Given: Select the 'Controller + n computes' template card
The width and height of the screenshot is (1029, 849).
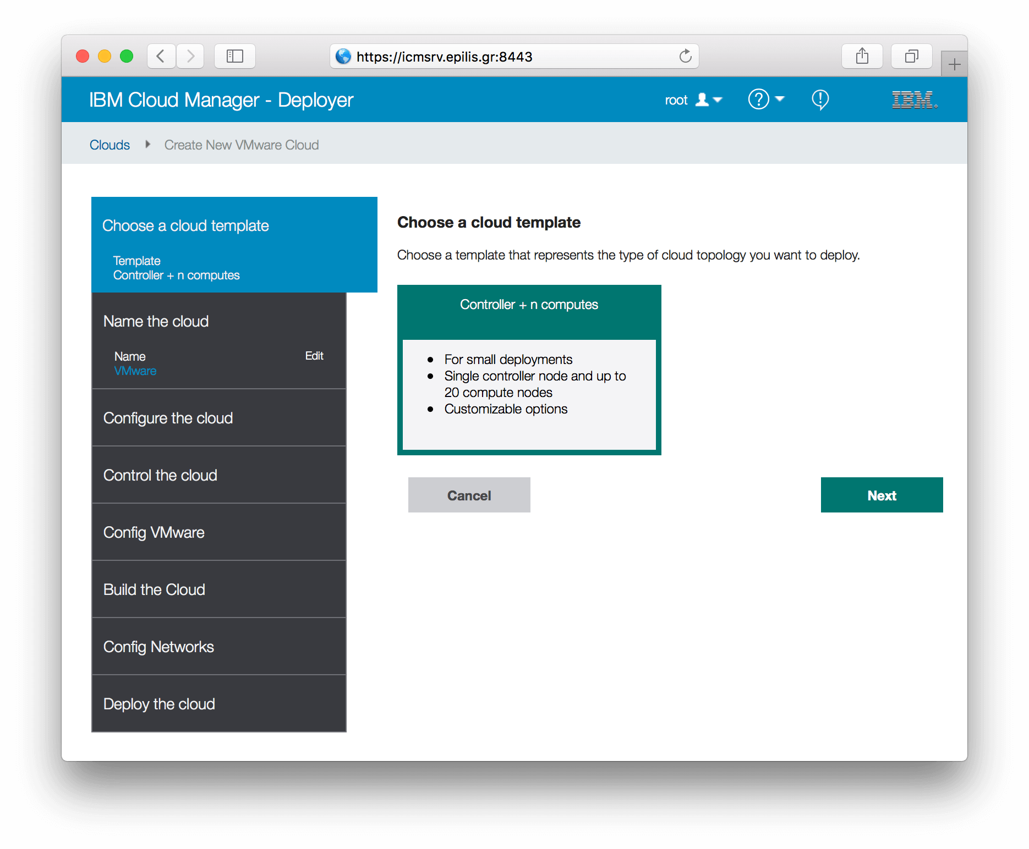Looking at the screenshot, I should (529, 370).
